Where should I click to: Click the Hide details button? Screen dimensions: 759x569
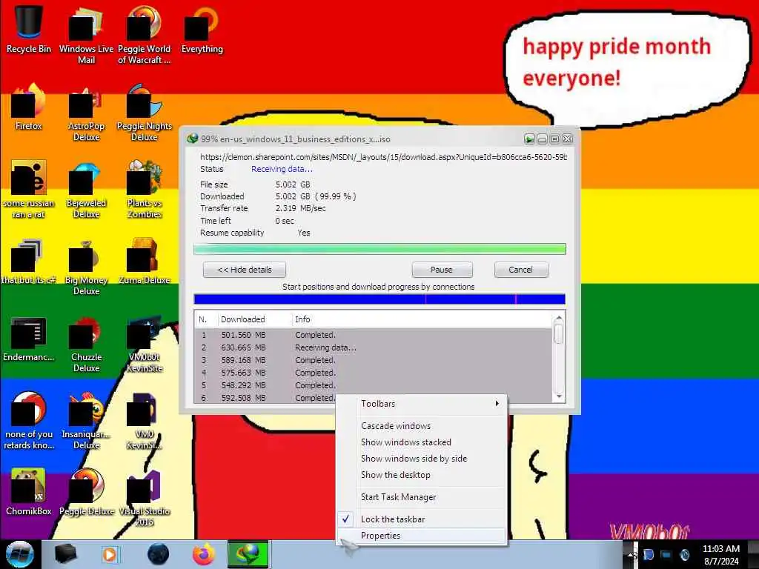[245, 270]
